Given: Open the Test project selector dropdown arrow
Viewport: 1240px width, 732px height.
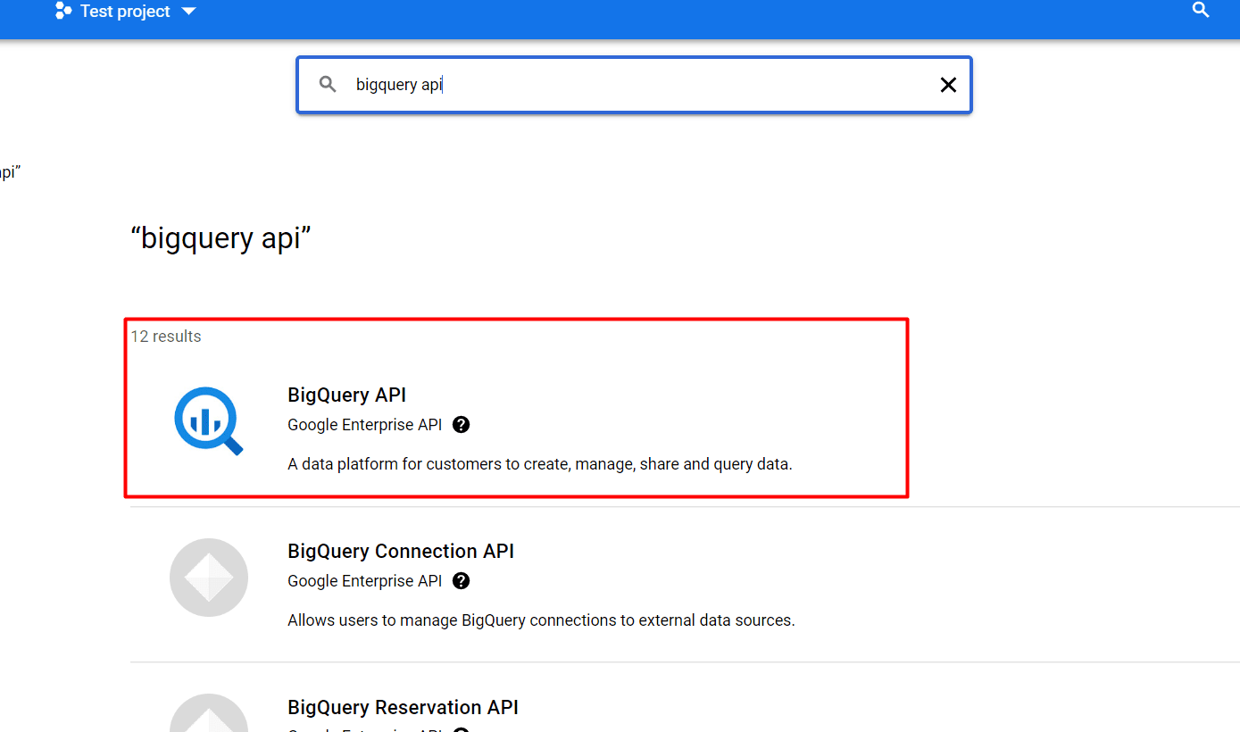Looking at the screenshot, I should coord(187,12).
